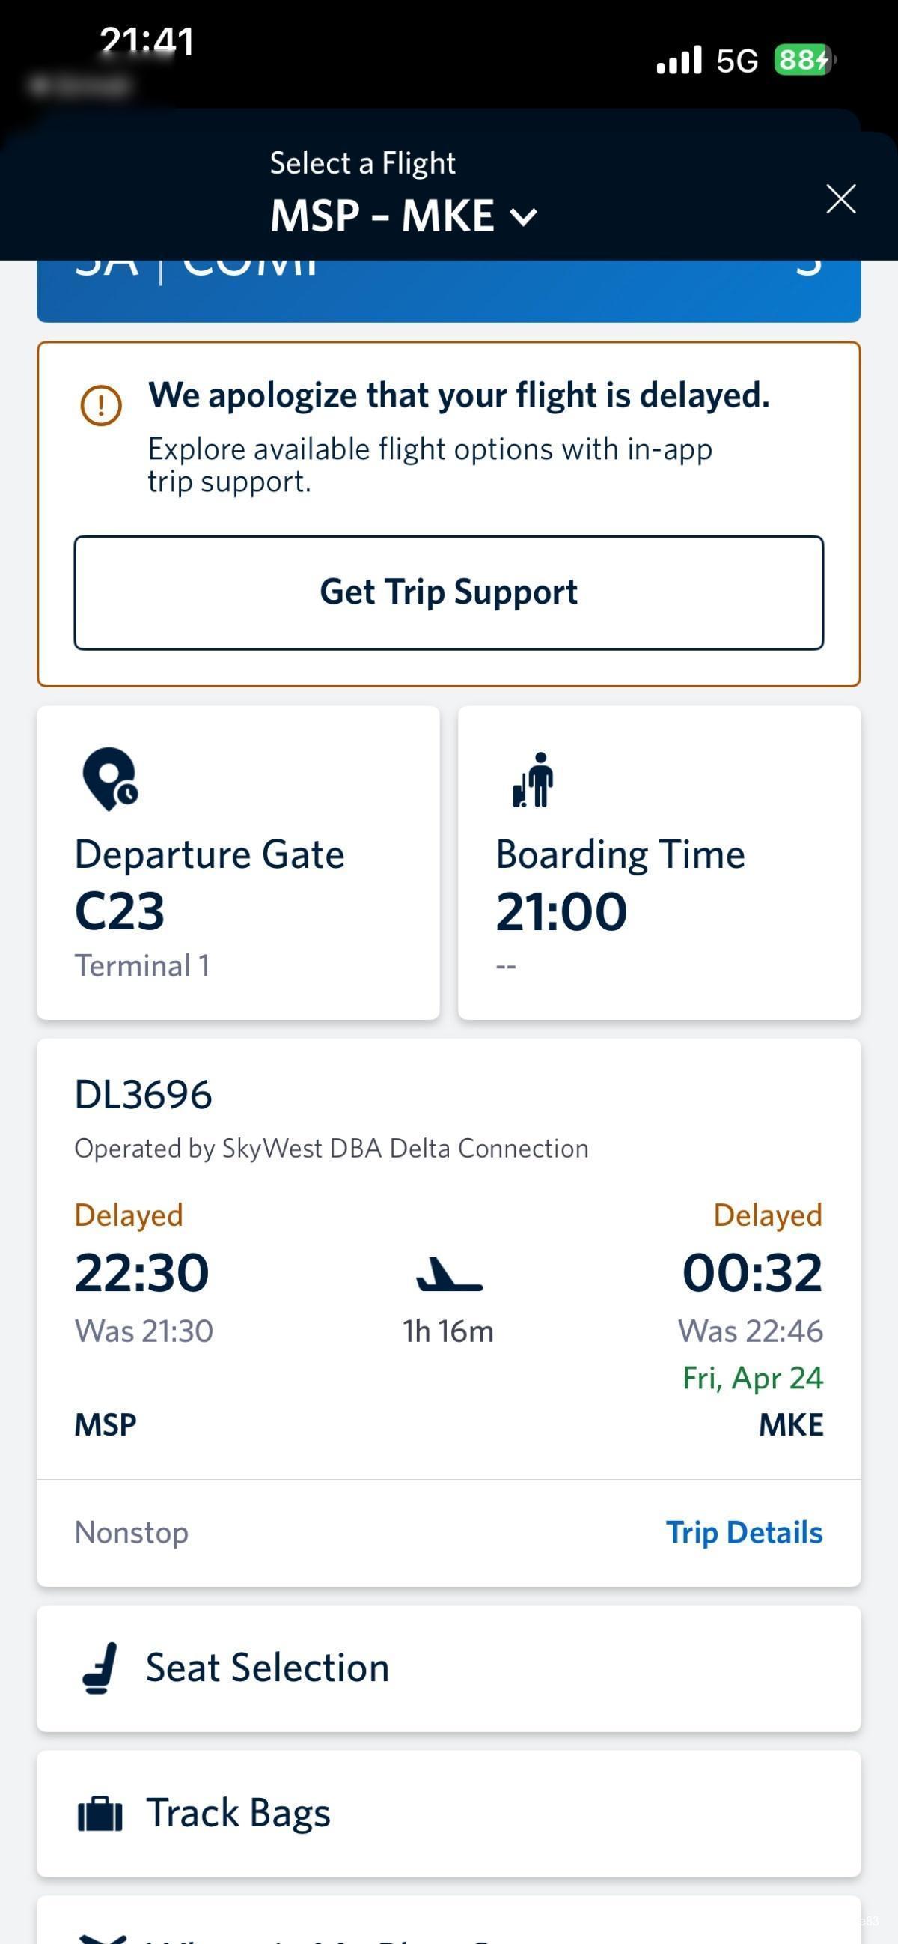This screenshot has width=898, height=1944.
Task: Tap the blue boarding pass banner
Action: 448,291
